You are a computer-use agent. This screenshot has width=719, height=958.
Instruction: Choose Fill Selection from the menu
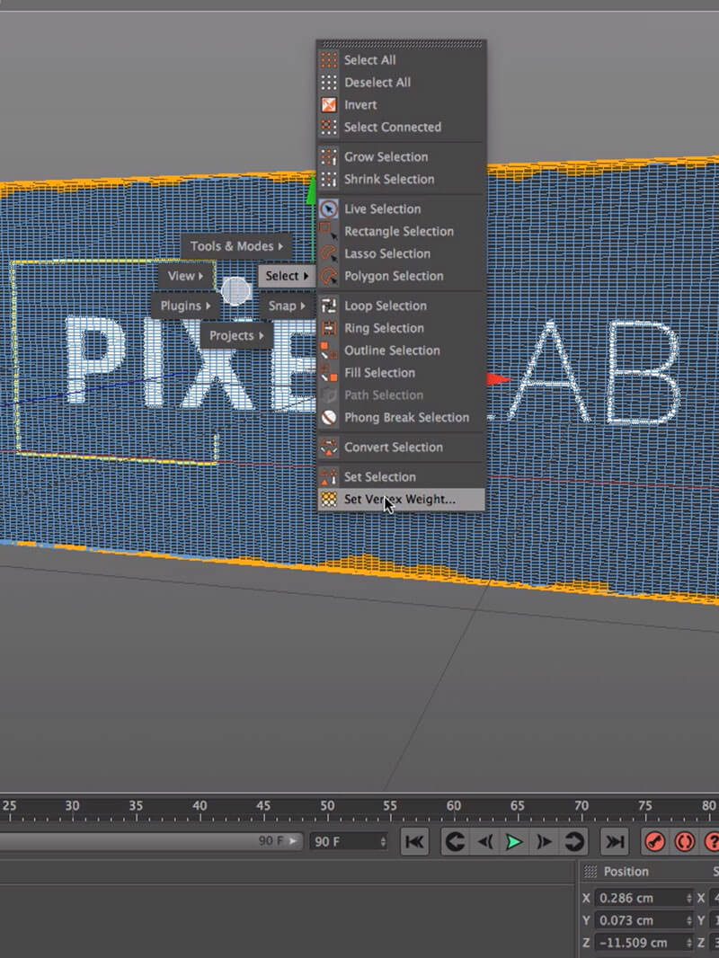[402, 373]
